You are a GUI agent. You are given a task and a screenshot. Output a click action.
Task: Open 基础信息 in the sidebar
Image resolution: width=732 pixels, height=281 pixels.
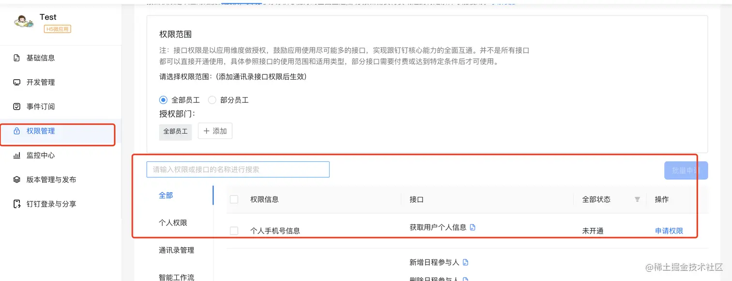(x=41, y=58)
